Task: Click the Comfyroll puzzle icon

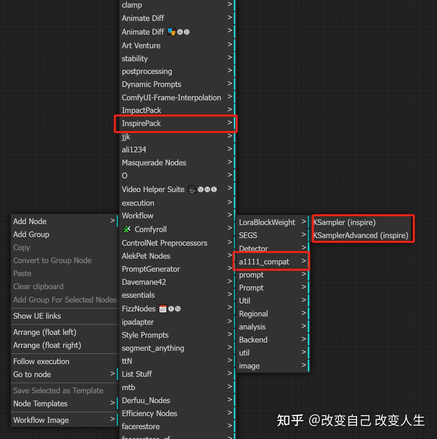Action: click(x=127, y=229)
